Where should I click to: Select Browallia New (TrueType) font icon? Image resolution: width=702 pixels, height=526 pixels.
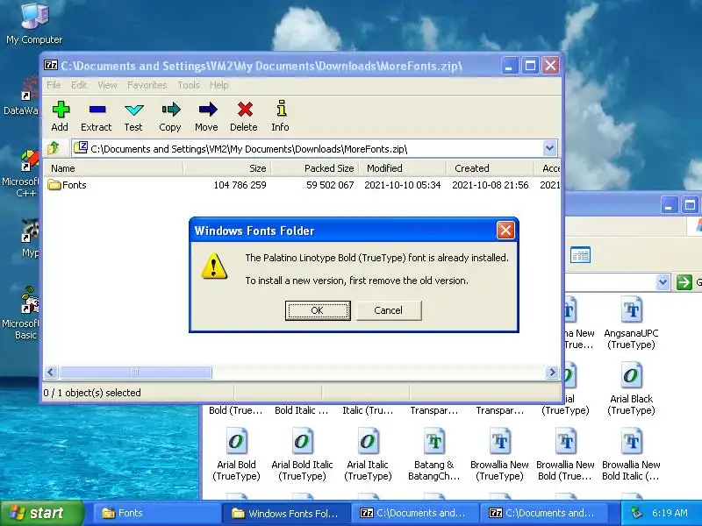499,454
